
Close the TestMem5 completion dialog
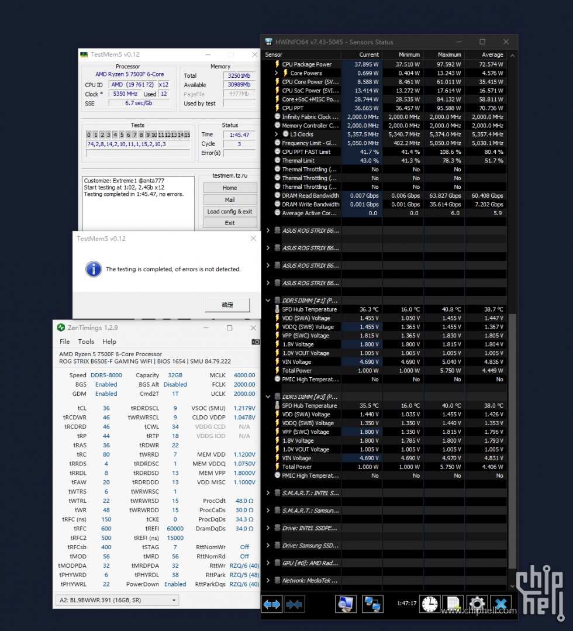pyautogui.click(x=253, y=238)
